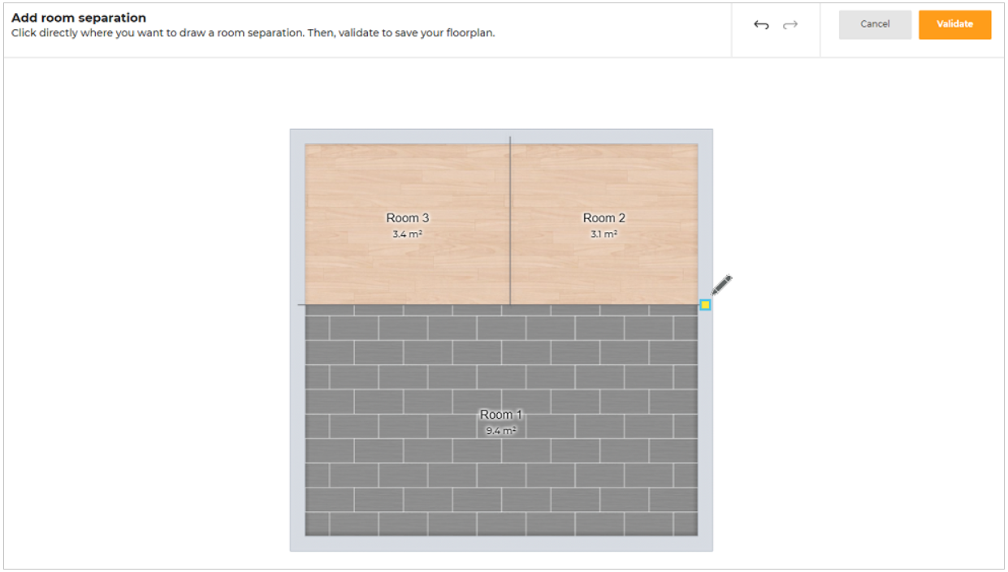The image size is (1008, 572).
Task: Select the Room 1 label
Action: coord(501,415)
